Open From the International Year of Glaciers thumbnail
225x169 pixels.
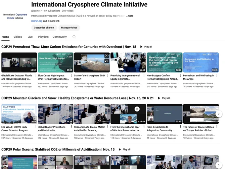point(128,114)
